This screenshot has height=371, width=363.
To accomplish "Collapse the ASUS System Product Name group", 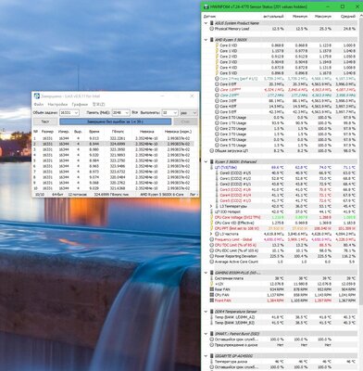I will click(206, 23).
